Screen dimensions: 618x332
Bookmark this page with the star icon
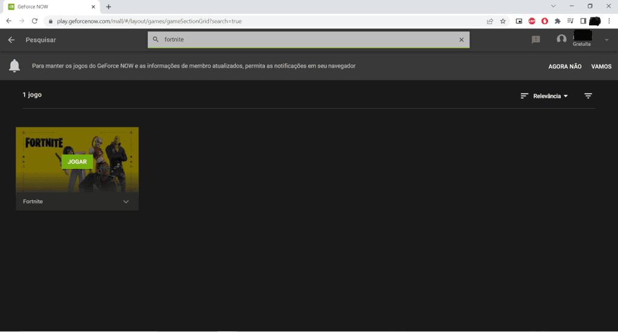point(503,21)
